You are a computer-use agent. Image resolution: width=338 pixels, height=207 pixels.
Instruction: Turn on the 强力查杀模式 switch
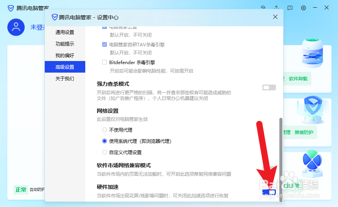click(269, 87)
